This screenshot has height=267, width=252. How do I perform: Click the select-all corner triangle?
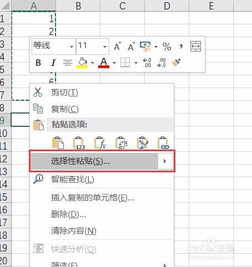tap(6, 6)
